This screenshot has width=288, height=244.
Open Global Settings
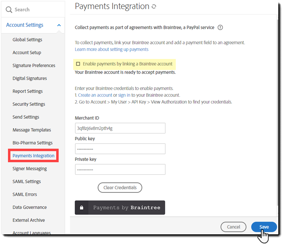(x=27, y=40)
